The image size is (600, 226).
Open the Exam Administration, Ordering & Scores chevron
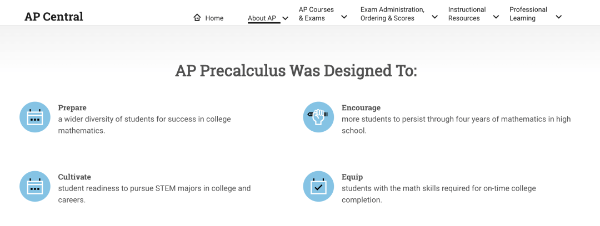434,17
